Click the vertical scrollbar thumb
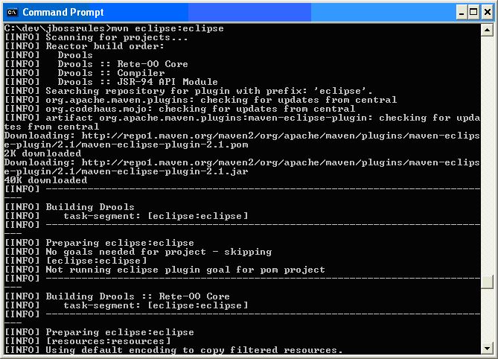Screen dimensions: 498x359 [x=488, y=282]
